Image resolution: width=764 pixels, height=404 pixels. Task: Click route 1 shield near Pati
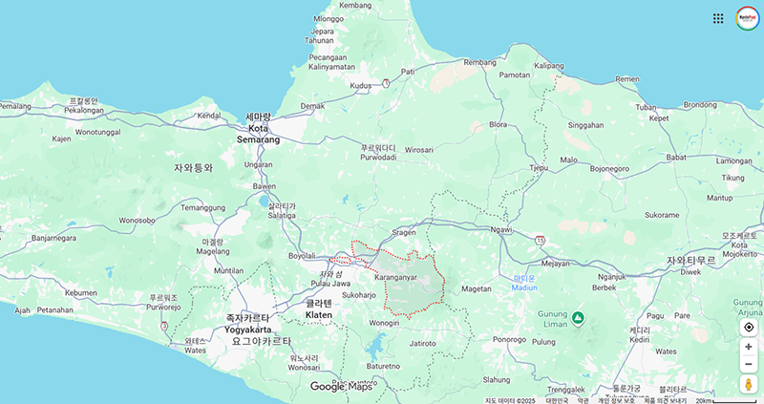(x=386, y=83)
